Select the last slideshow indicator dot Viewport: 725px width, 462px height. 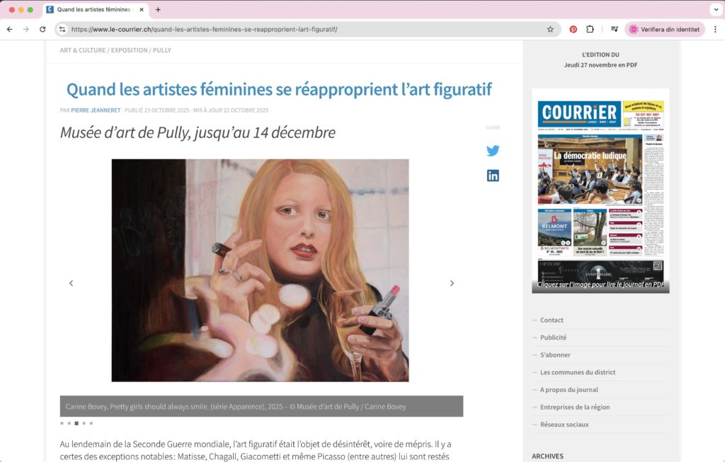coord(91,423)
